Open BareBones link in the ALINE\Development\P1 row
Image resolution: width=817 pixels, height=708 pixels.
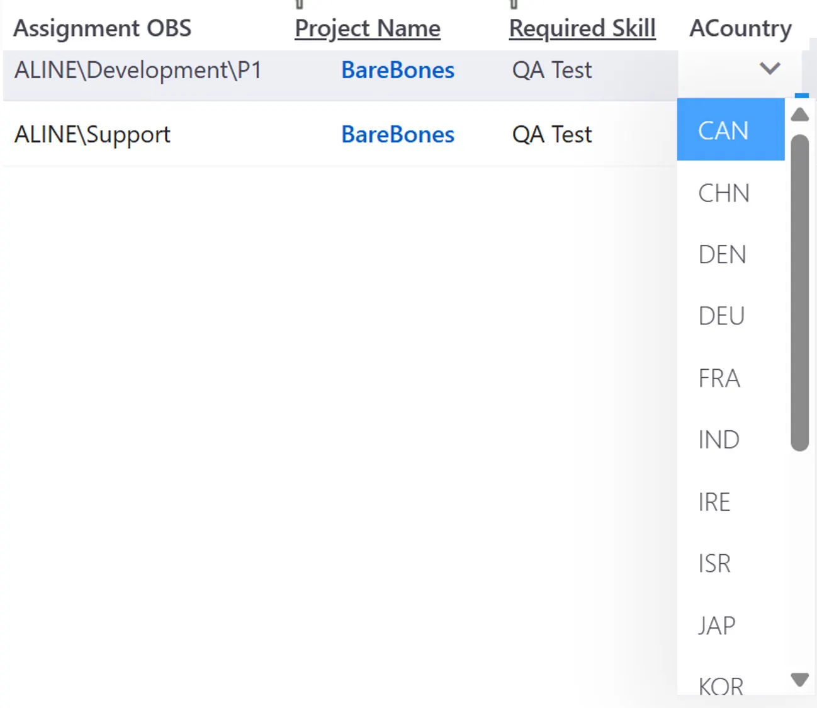(x=398, y=70)
